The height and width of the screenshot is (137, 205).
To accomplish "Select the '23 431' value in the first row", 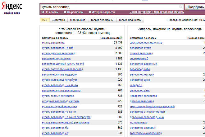I will [118, 43].
